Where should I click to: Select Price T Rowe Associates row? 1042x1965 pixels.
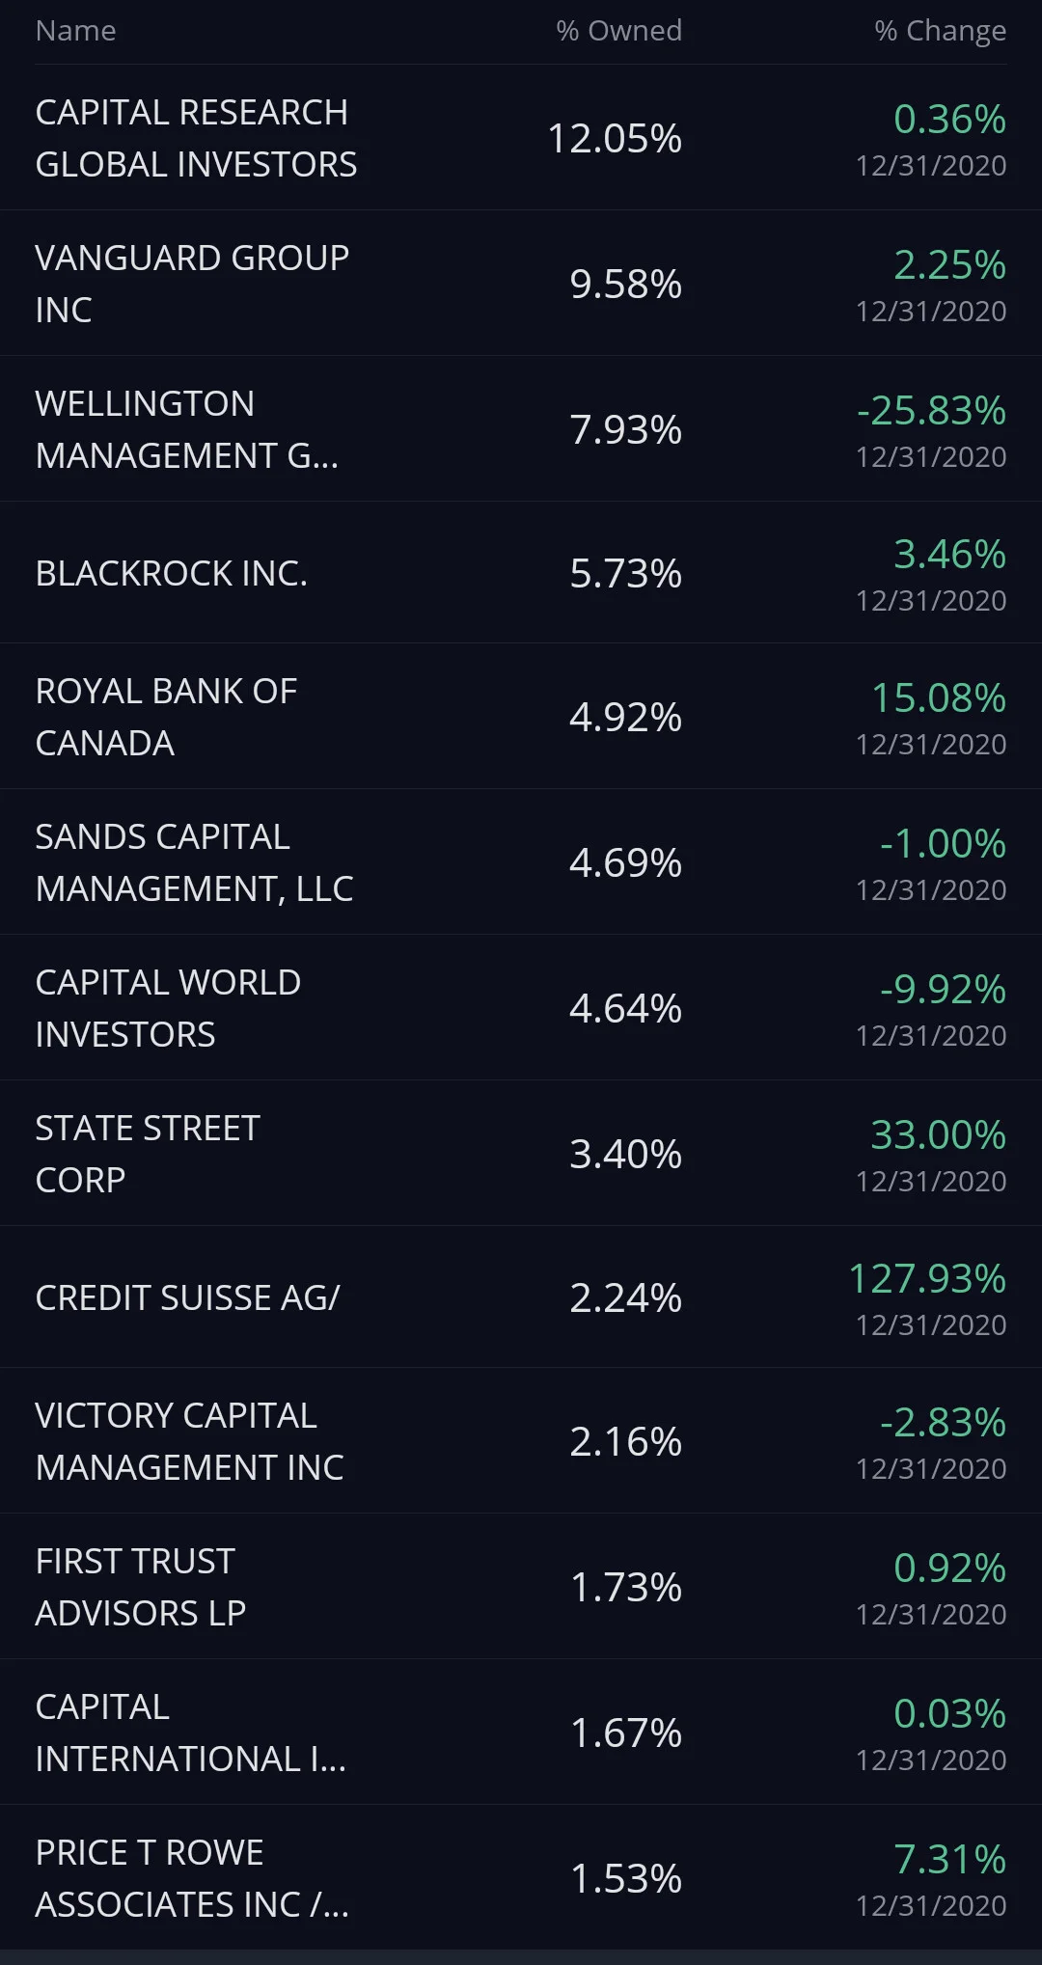click(x=521, y=1878)
